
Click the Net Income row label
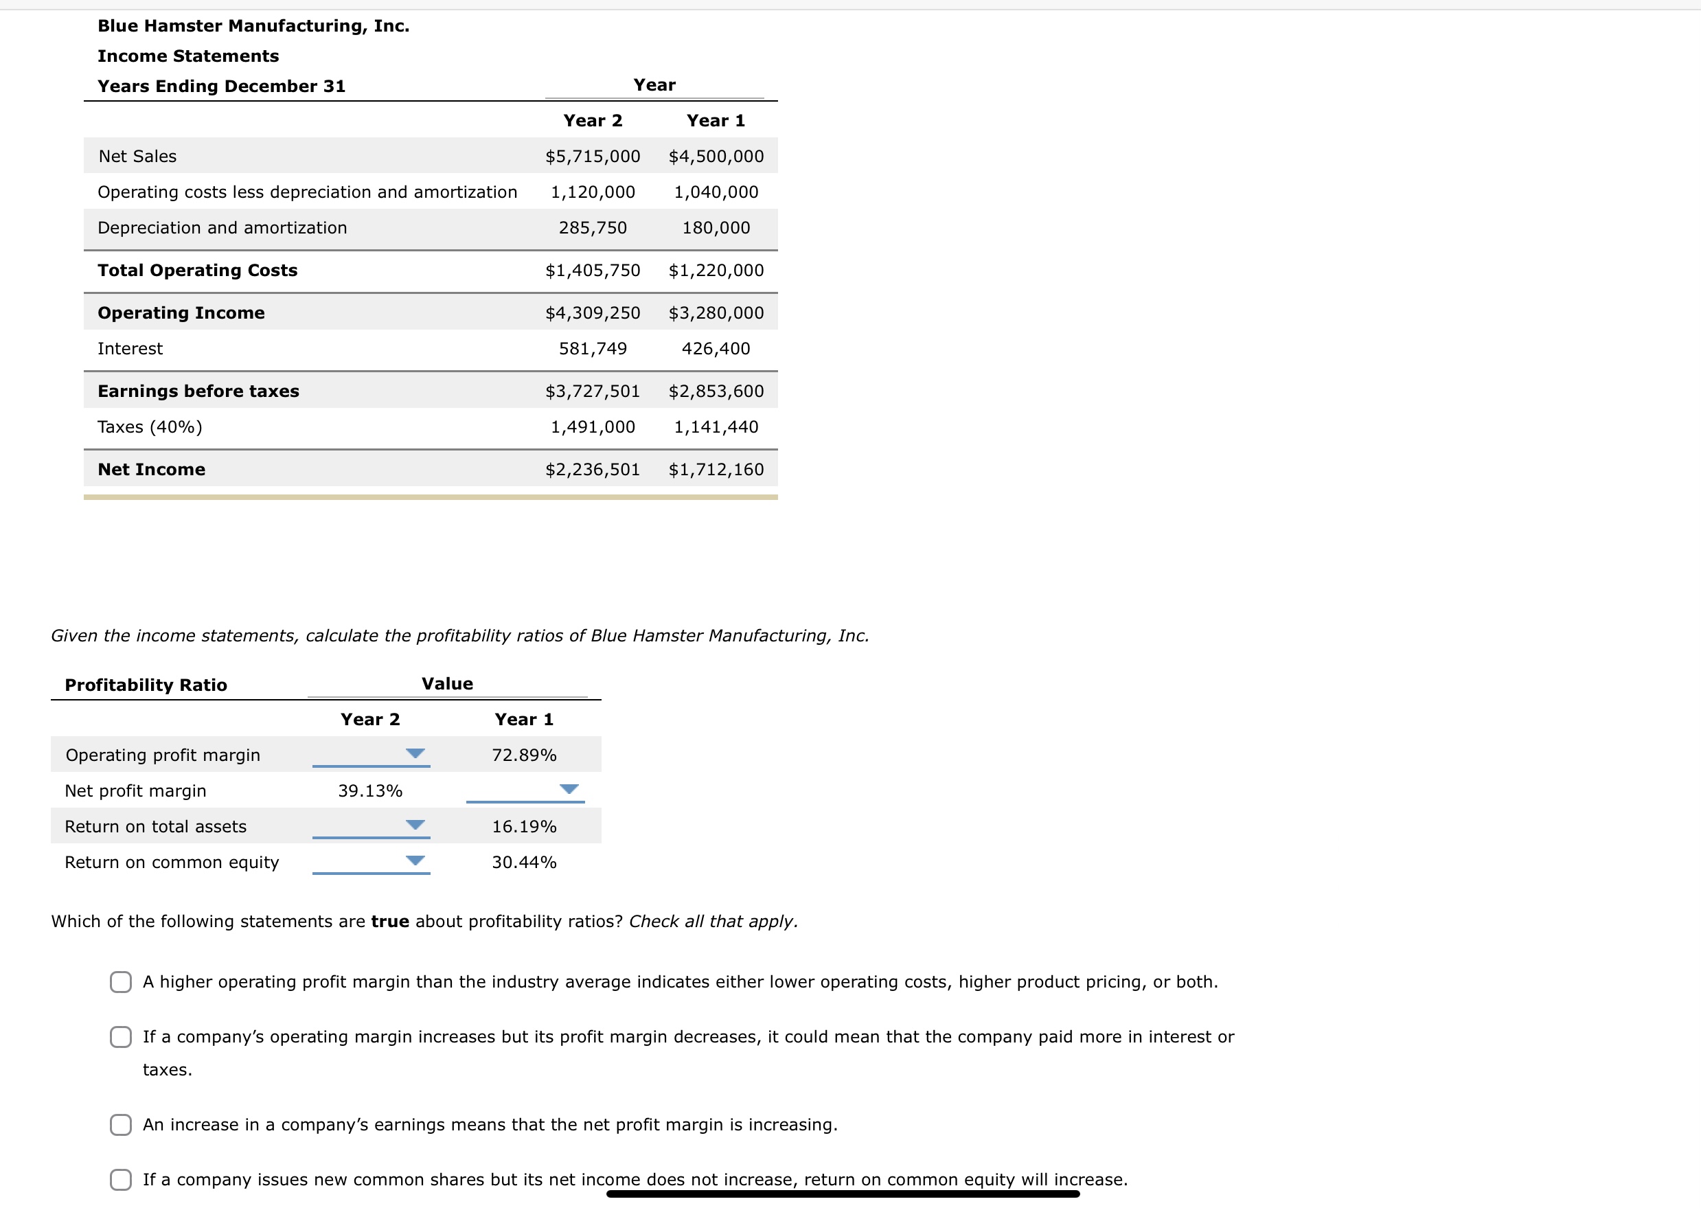coord(151,468)
